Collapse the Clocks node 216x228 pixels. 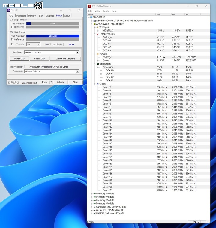pos(94,84)
